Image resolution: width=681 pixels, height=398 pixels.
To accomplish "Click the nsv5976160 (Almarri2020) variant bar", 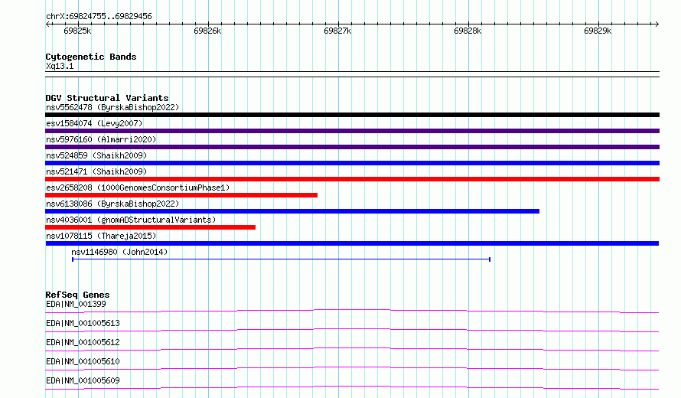I will click(352, 147).
